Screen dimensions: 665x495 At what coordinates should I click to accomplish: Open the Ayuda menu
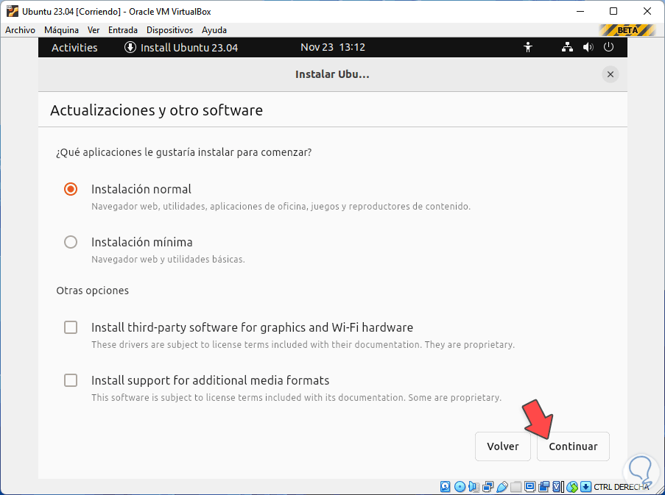pos(214,30)
